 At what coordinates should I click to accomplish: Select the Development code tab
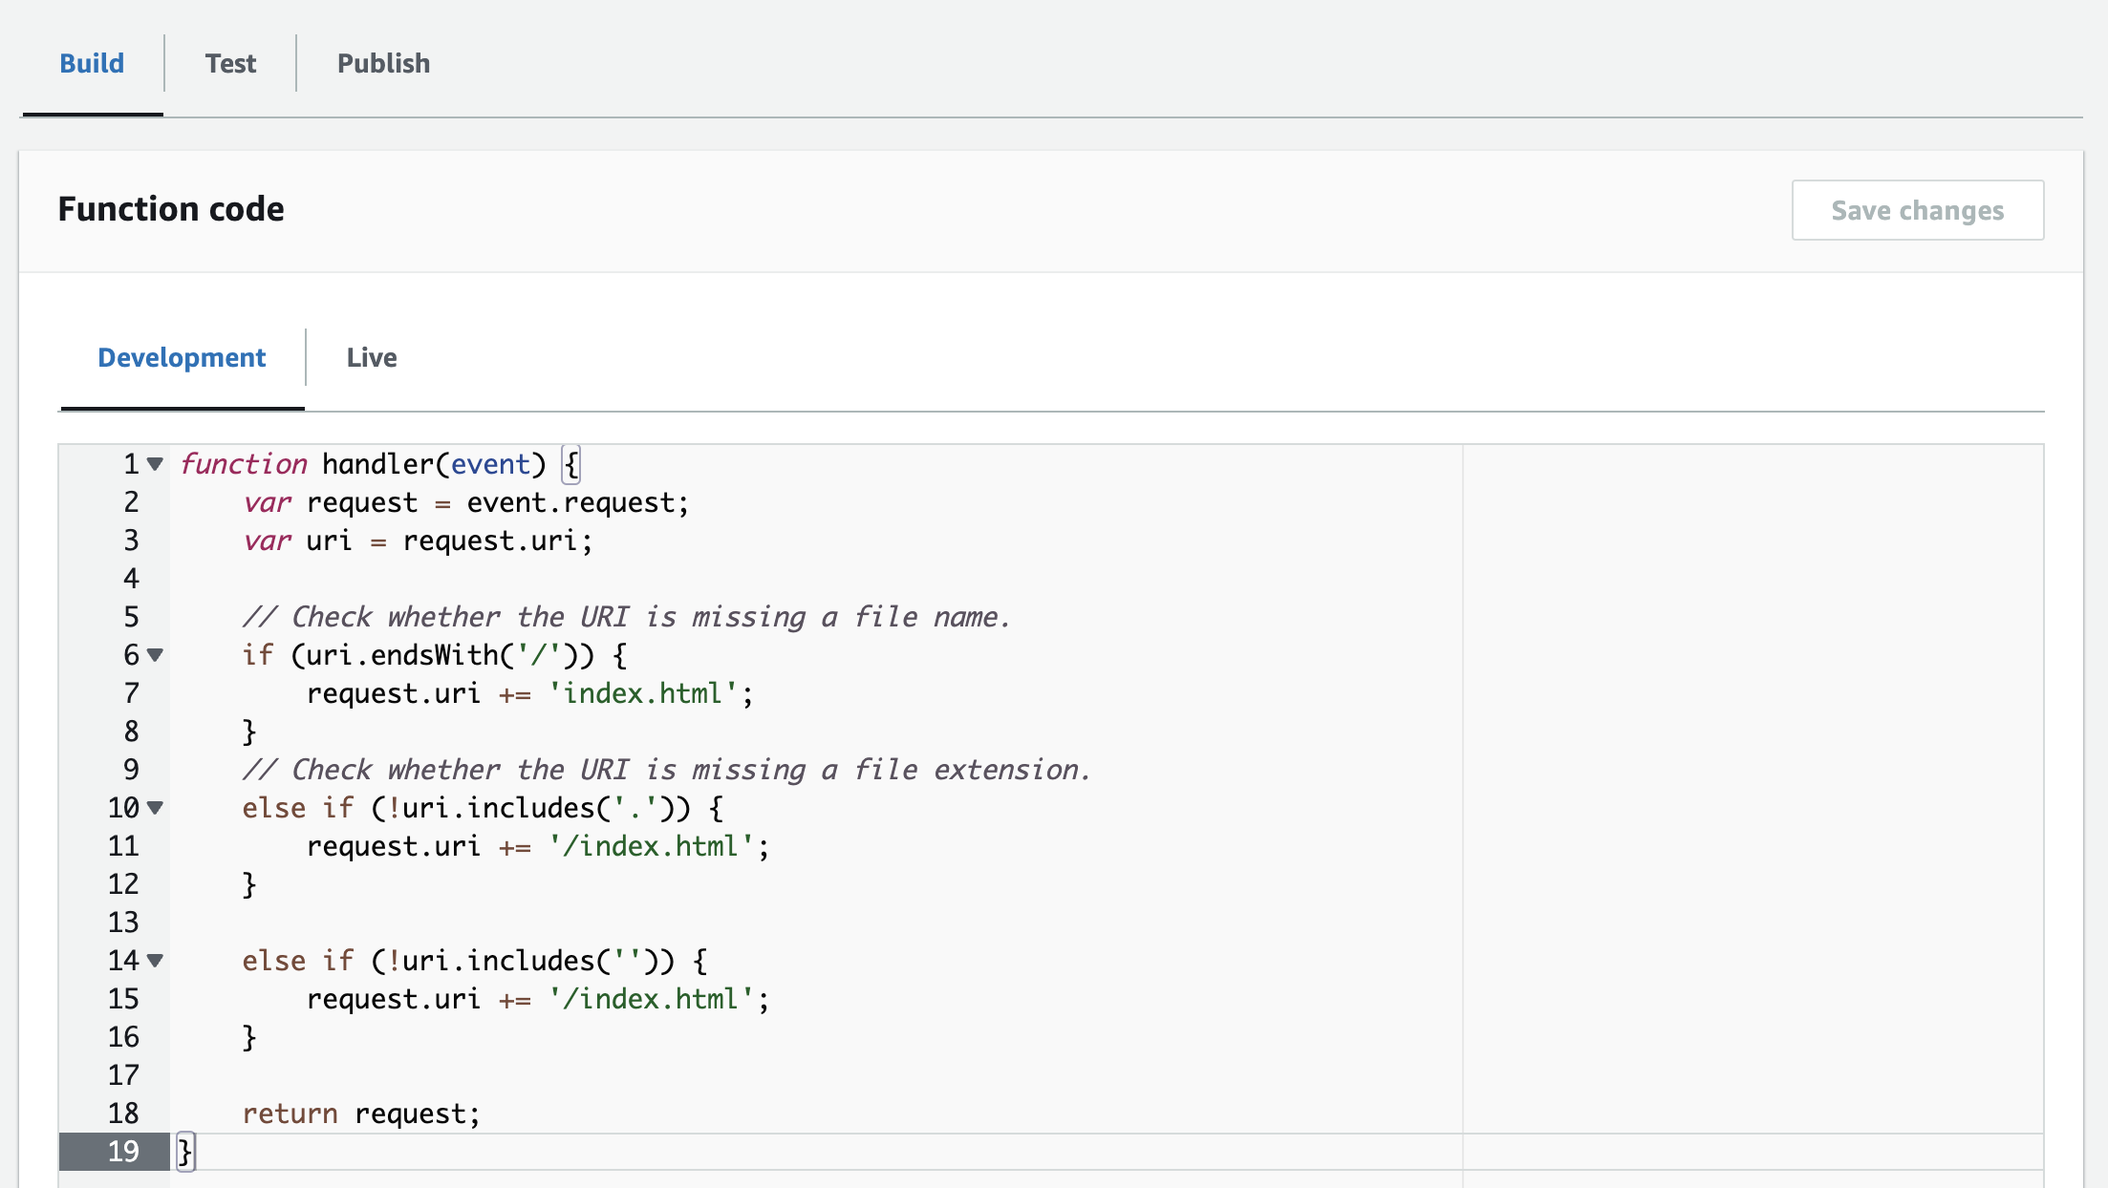(180, 356)
